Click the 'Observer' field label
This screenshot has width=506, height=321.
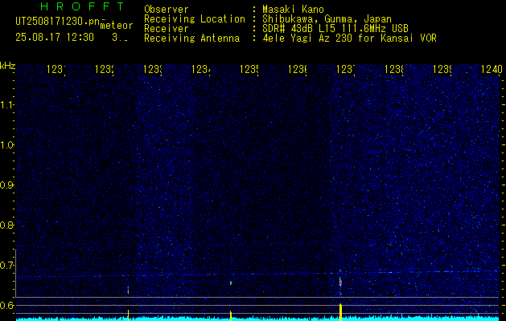[167, 10]
